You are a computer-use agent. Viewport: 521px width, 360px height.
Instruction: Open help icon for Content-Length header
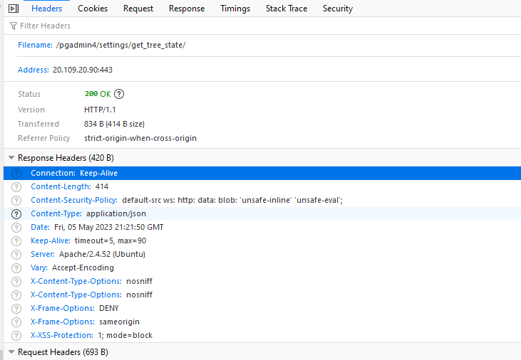click(x=16, y=187)
